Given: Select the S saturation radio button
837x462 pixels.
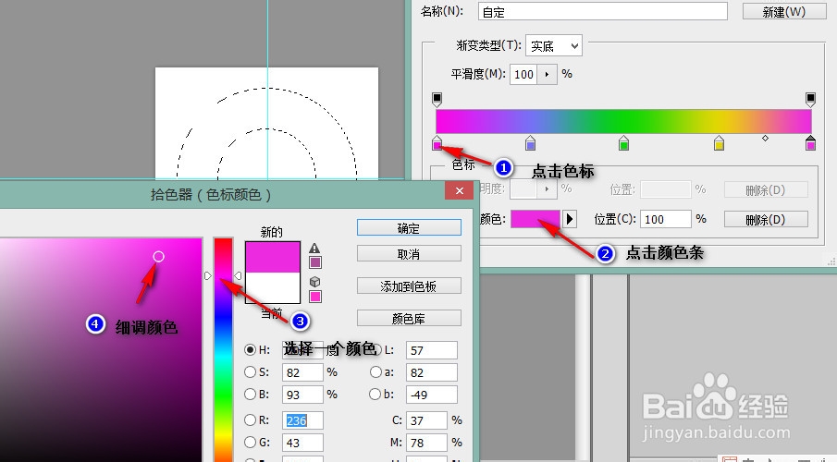Looking at the screenshot, I should tap(250, 371).
